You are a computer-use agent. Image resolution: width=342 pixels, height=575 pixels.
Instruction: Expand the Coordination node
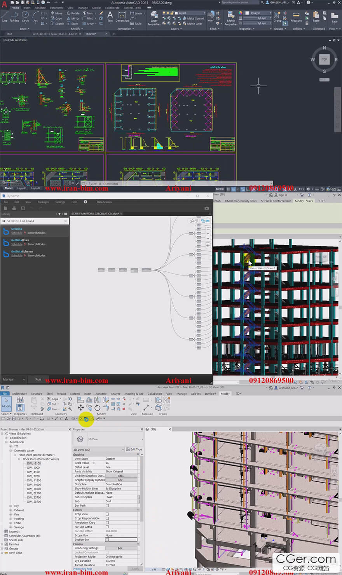[x=7, y=438]
